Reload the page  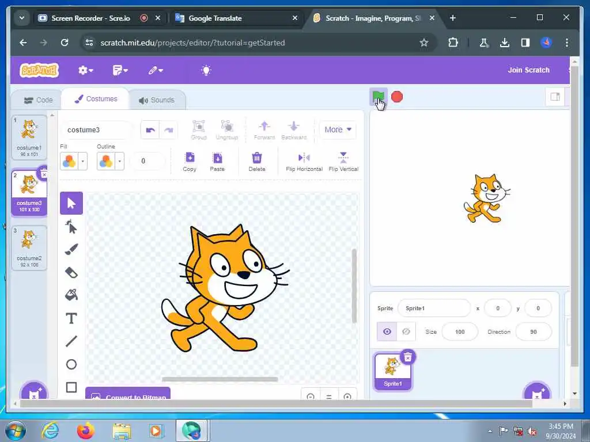click(x=65, y=43)
